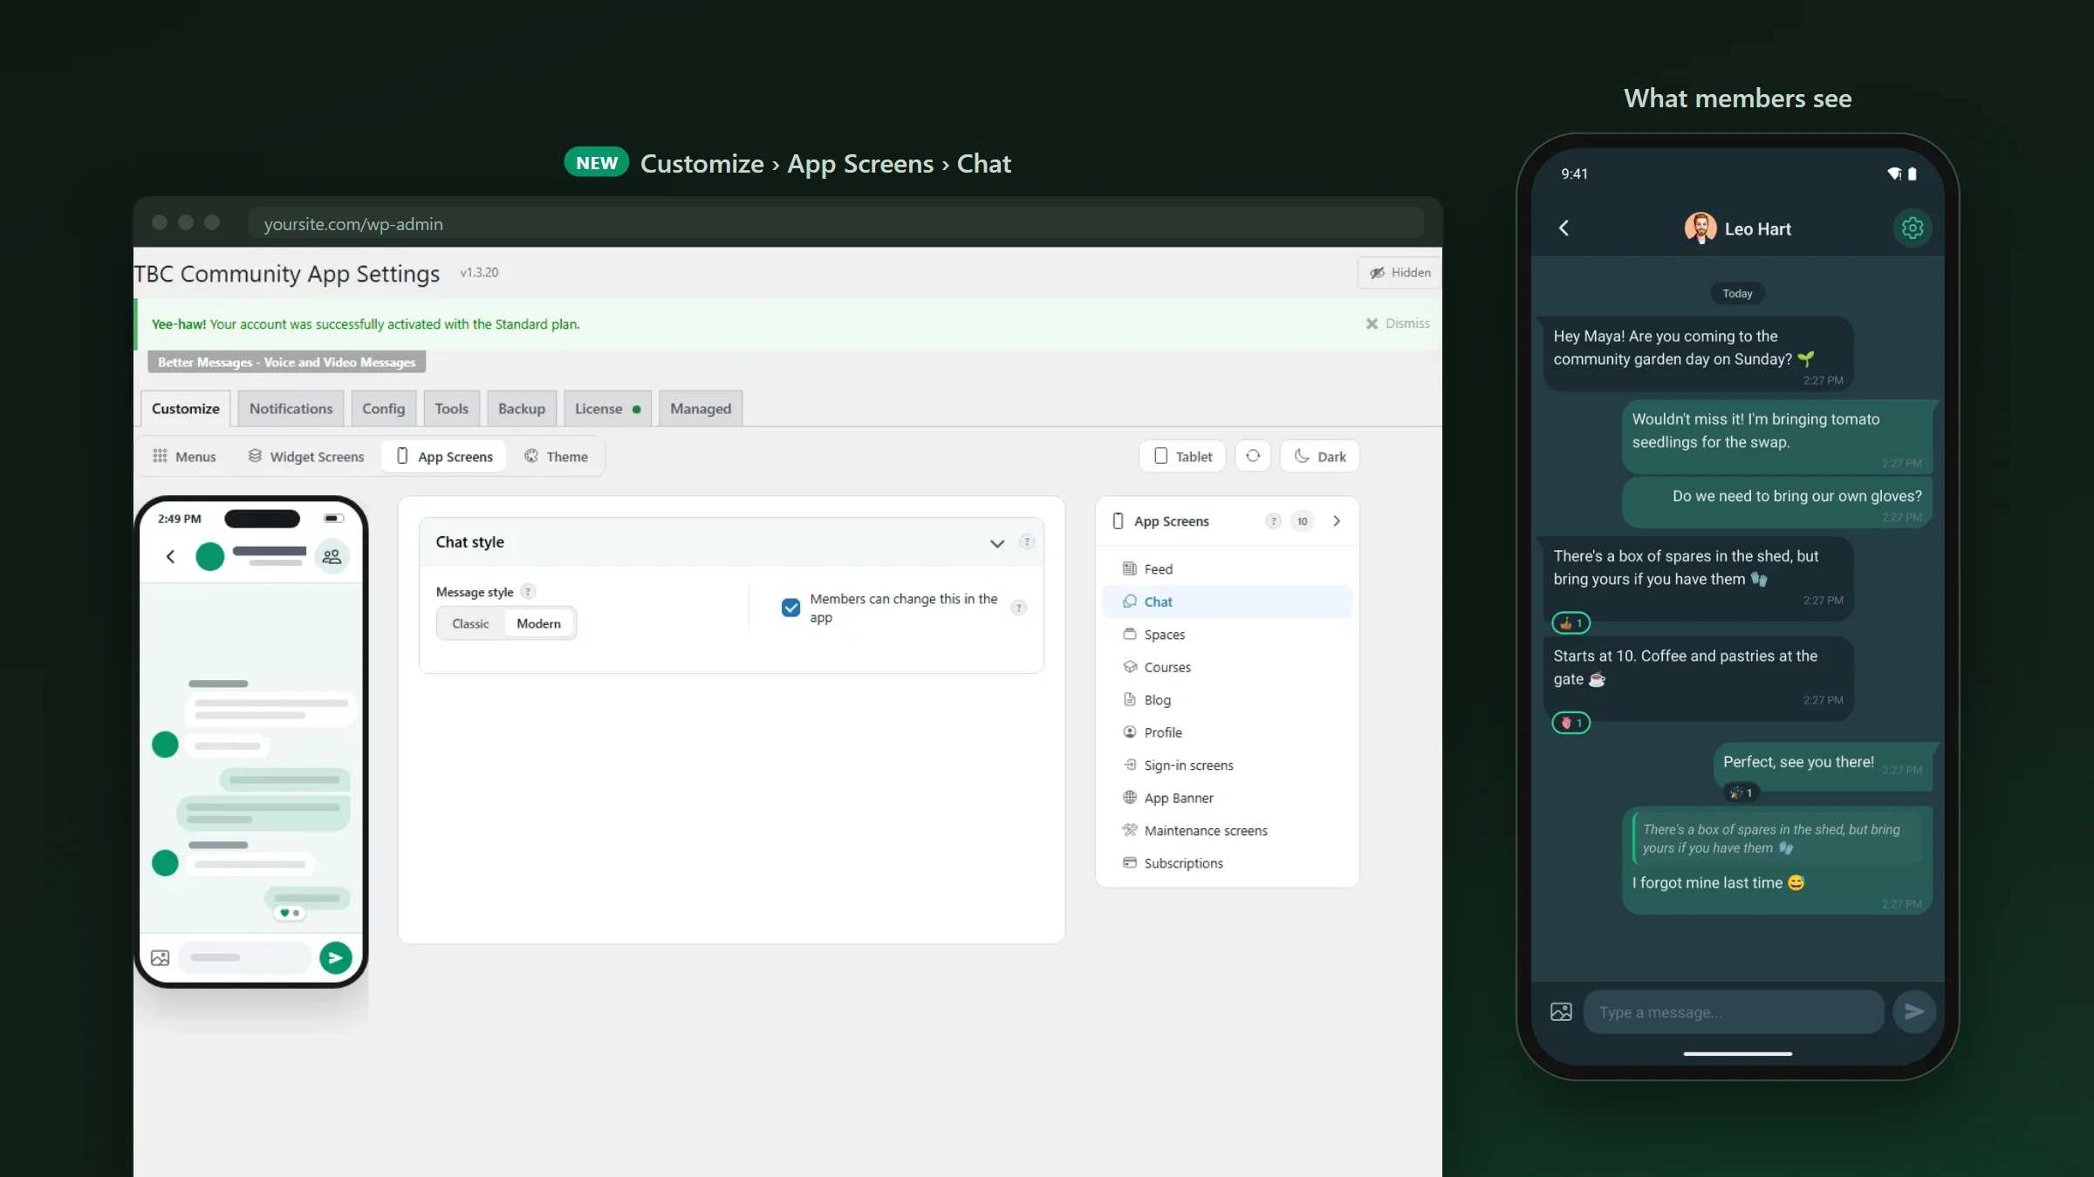
Task: Expand App Screens panel chevron arrow
Action: coord(1337,521)
